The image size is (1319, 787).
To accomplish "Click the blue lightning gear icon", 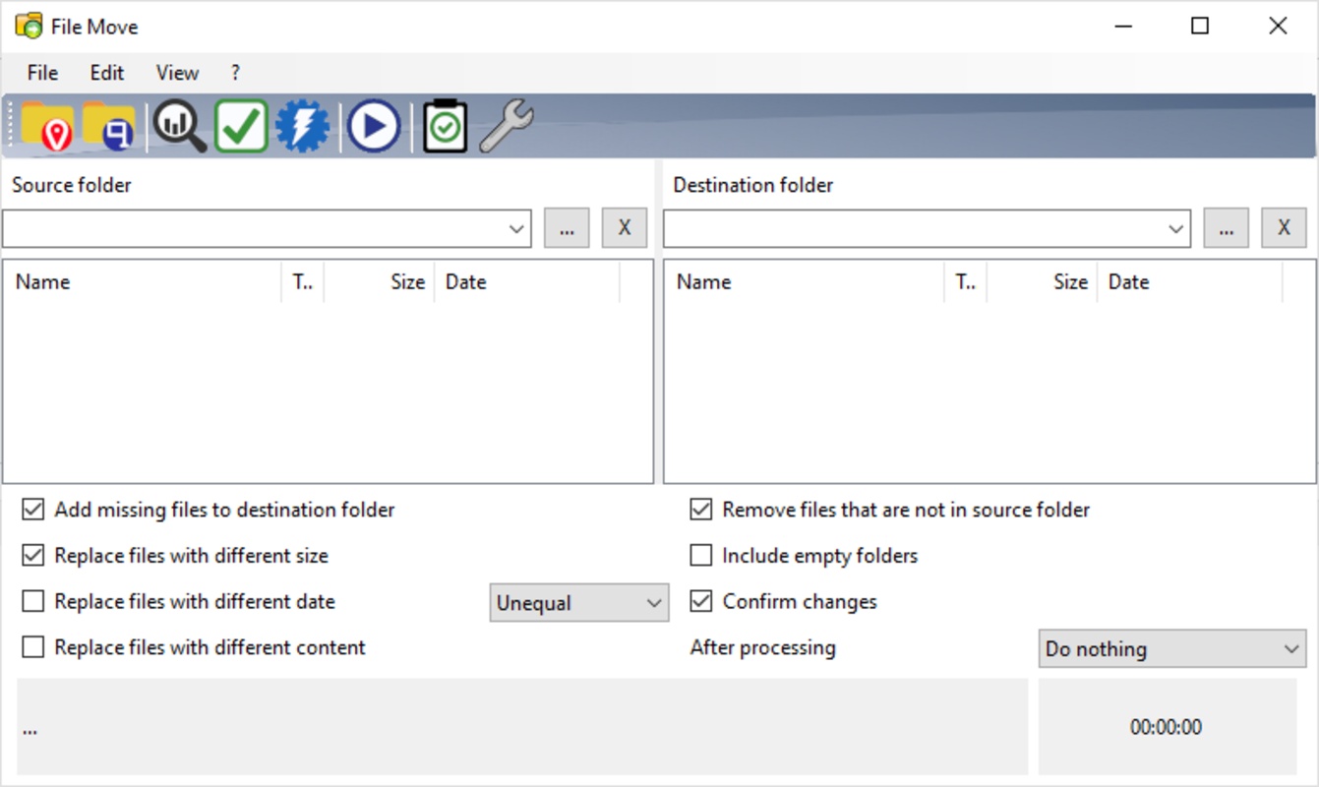I will [x=302, y=127].
